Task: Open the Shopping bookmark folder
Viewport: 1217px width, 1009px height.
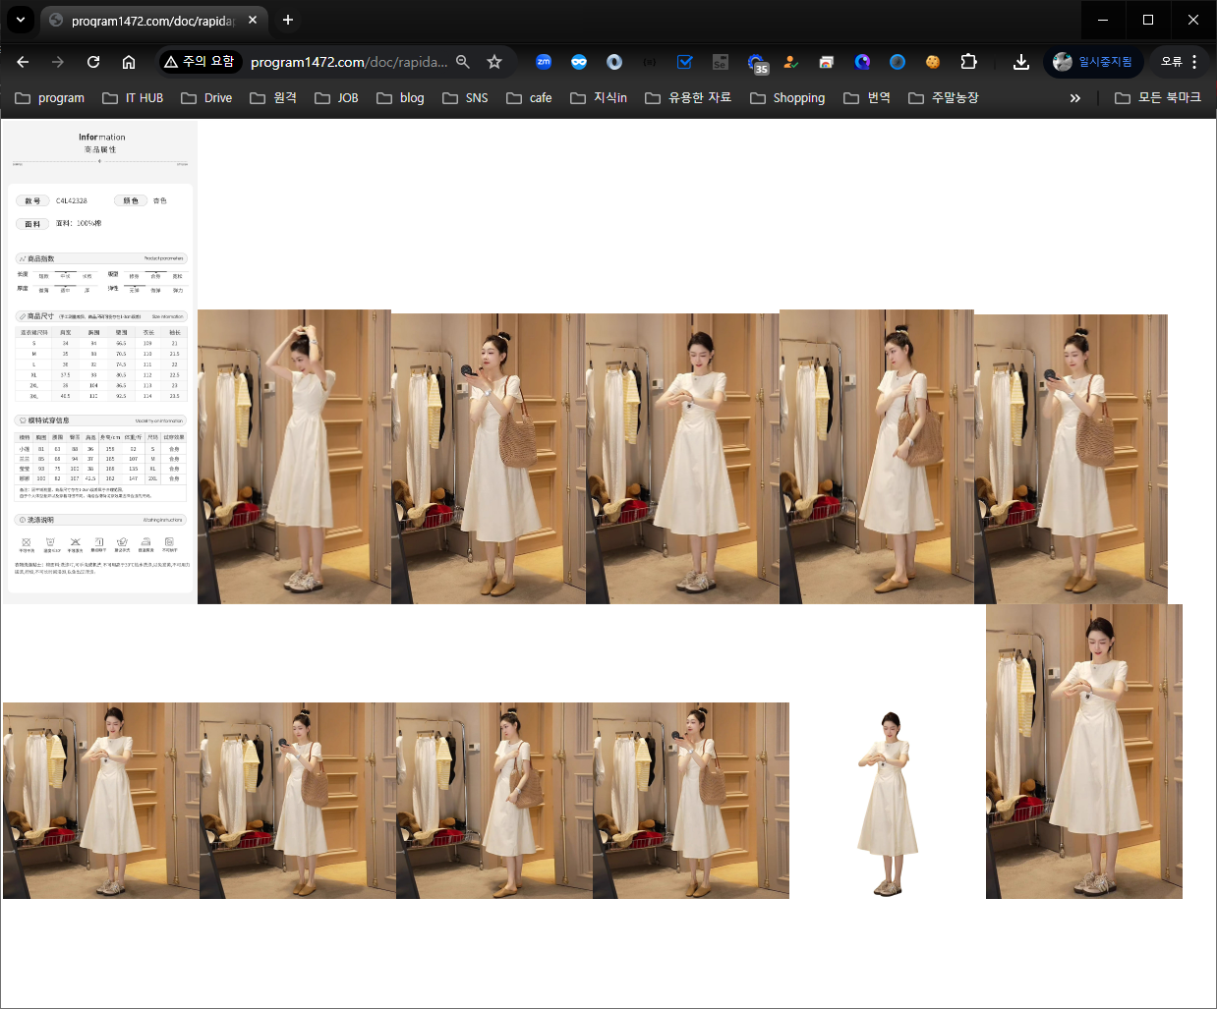Action: [787, 98]
